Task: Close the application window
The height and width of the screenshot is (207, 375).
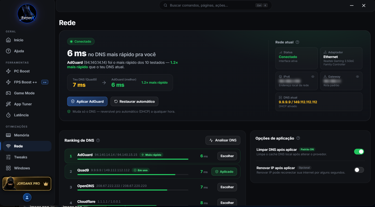Action: pyautogui.click(x=364, y=5)
